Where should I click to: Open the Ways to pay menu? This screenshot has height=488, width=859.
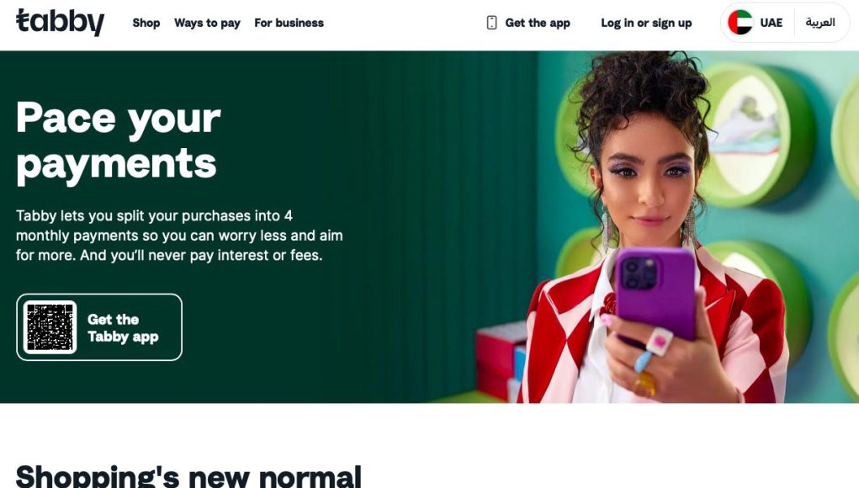coord(207,23)
